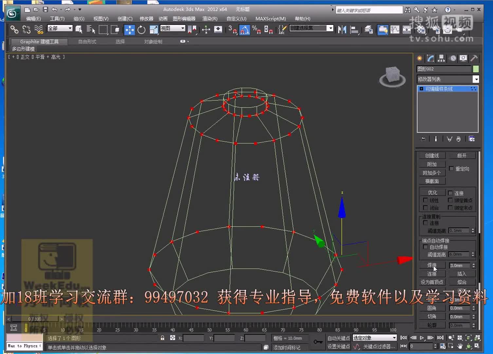
Task: Select the Zoom Extents icon
Action: (468, 338)
